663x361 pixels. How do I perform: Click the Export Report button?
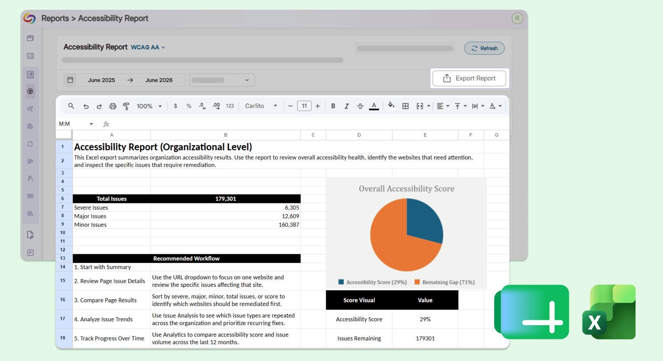(x=469, y=78)
